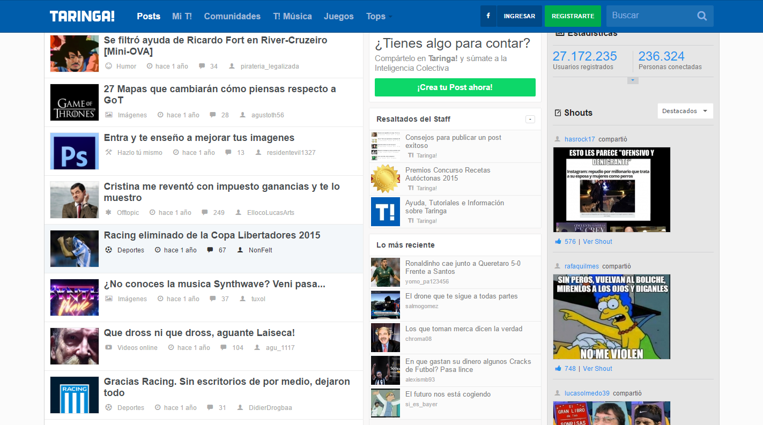Click clock icon on Que dross post
Screen dimensions: 763x425
click(171, 347)
